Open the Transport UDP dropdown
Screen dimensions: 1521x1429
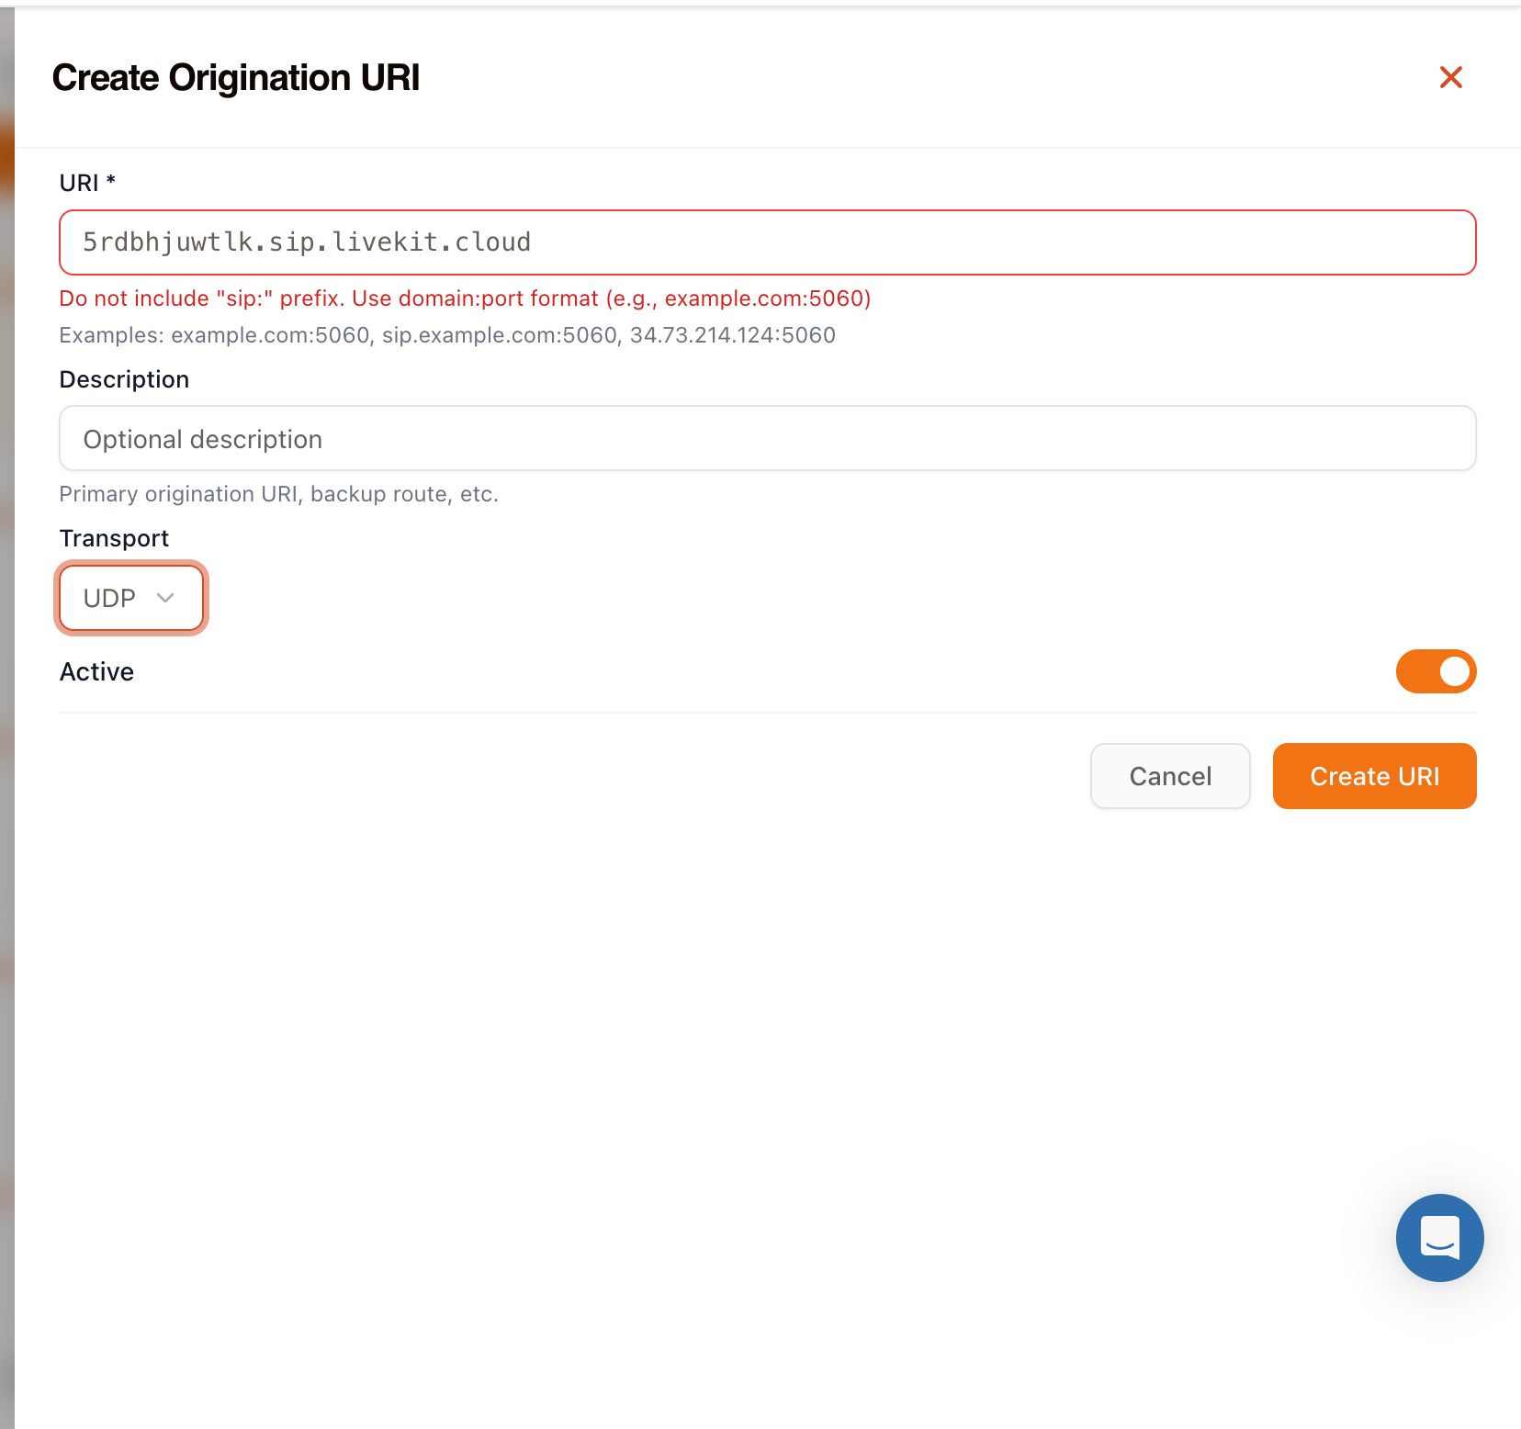(x=131, y=598)
